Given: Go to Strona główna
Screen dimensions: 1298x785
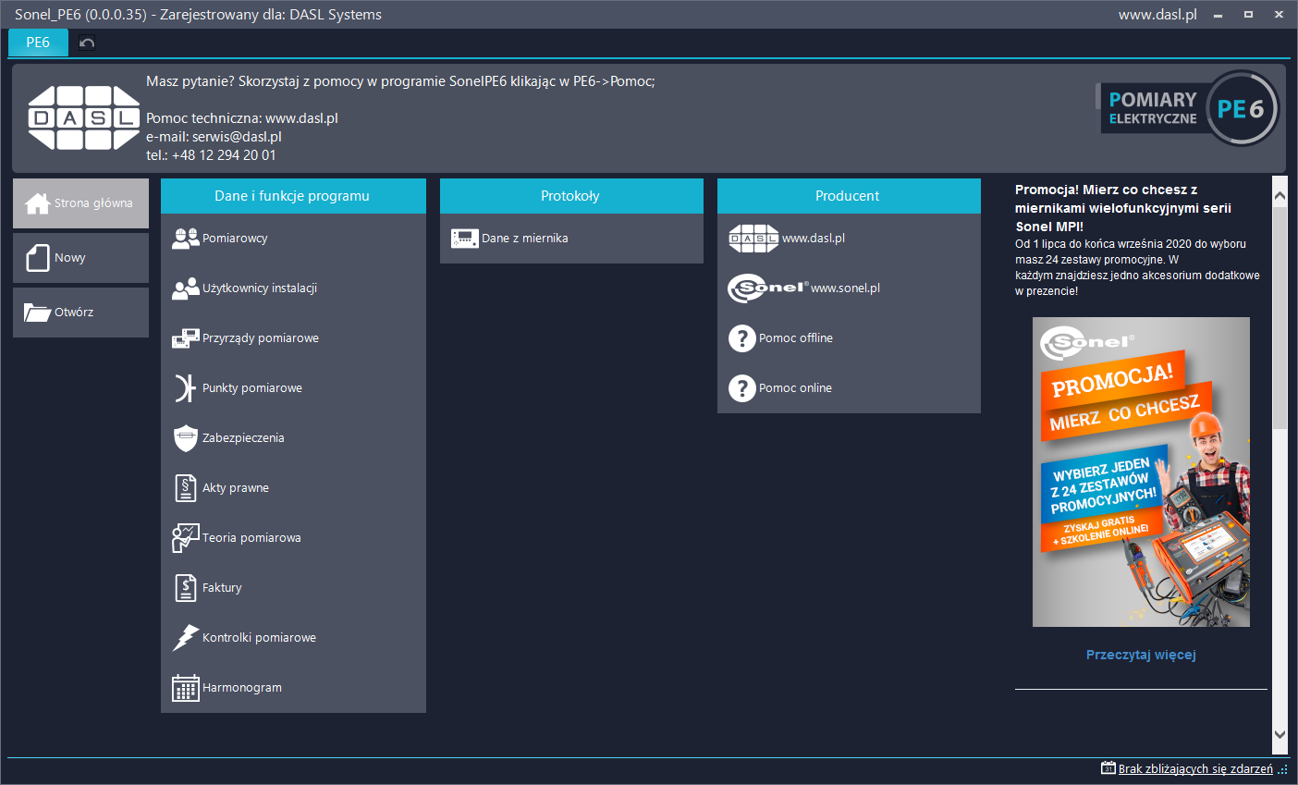Looking at the screenshot, I should pyautogui.click(x=80, y=203).
